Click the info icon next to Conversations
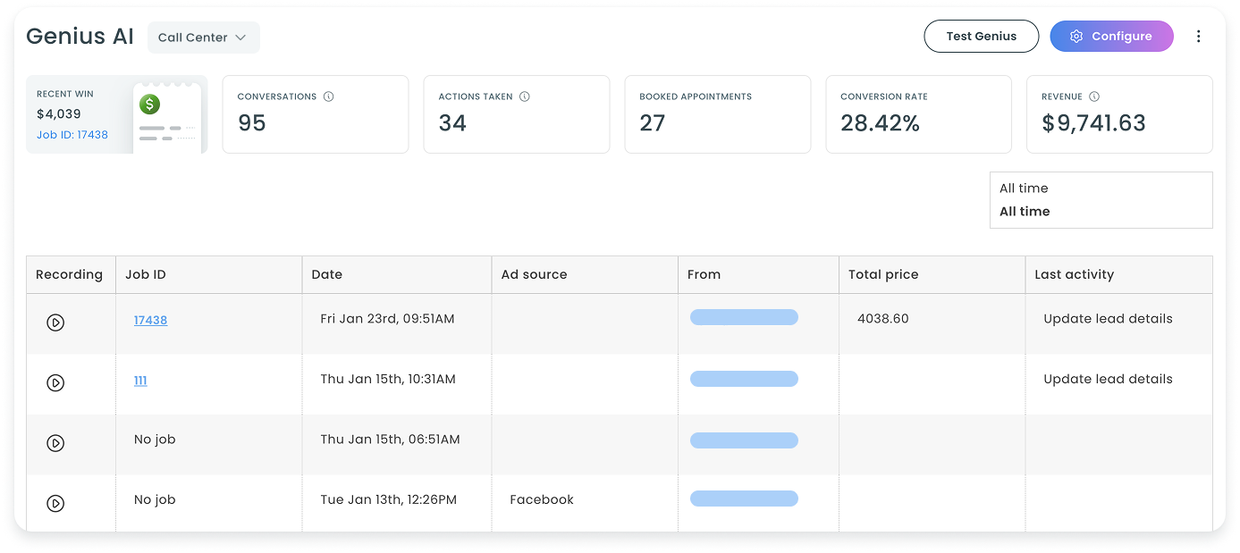1240x553 pixels. point(328,96)
